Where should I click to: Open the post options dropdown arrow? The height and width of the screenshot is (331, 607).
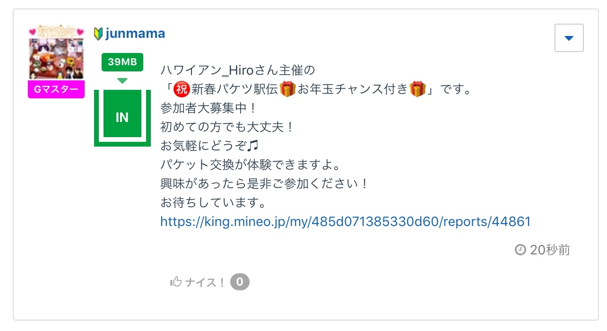click(569, 38)
